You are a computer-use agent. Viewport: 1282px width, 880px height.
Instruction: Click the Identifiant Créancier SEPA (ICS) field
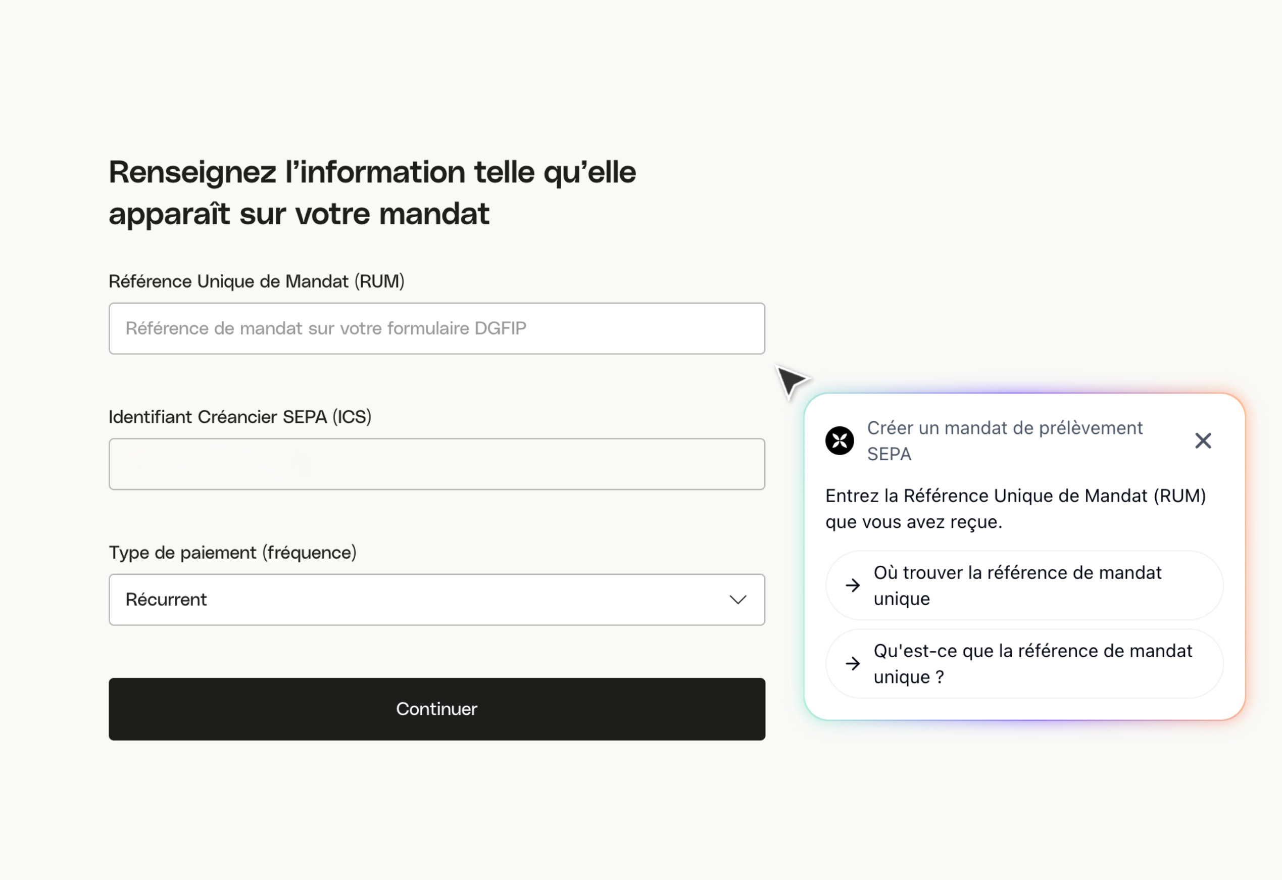pyautogui.click(x=436, y=464)
